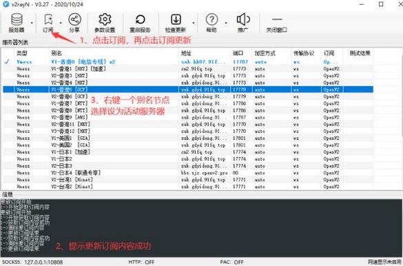Minimize the v2rayN window
This screenshot has height=266, width=403.
(x=362, y=4)
